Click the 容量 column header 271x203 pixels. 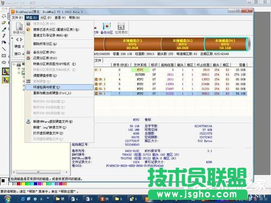(x=239, y=65)
